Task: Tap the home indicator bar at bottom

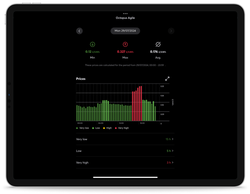Action: pos(125,177)
